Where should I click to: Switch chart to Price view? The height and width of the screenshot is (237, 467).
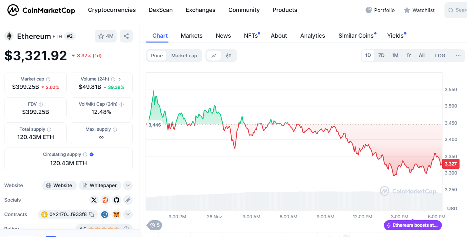tap(157, 56)
